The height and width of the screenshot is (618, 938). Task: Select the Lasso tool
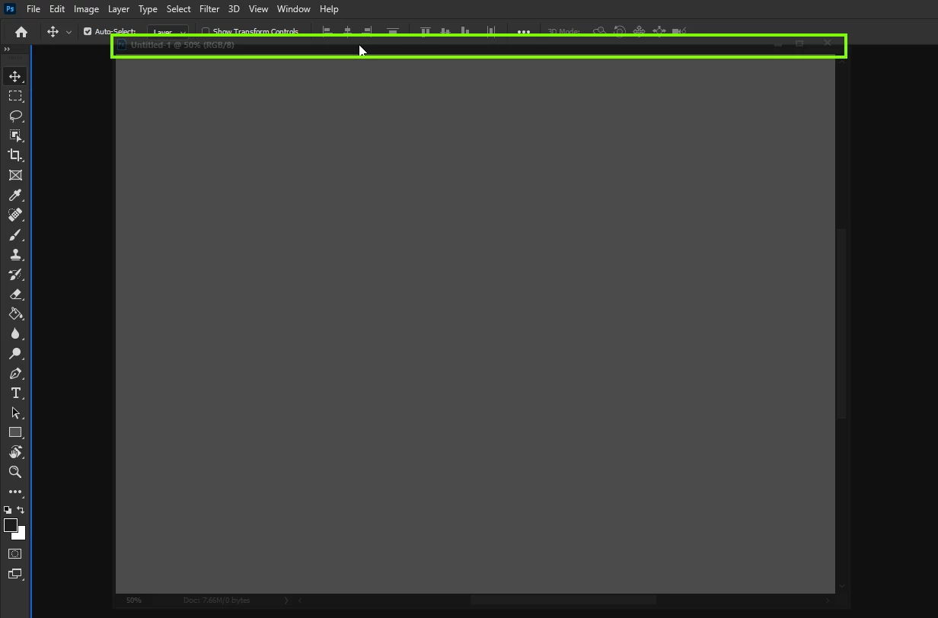point(15,116)
